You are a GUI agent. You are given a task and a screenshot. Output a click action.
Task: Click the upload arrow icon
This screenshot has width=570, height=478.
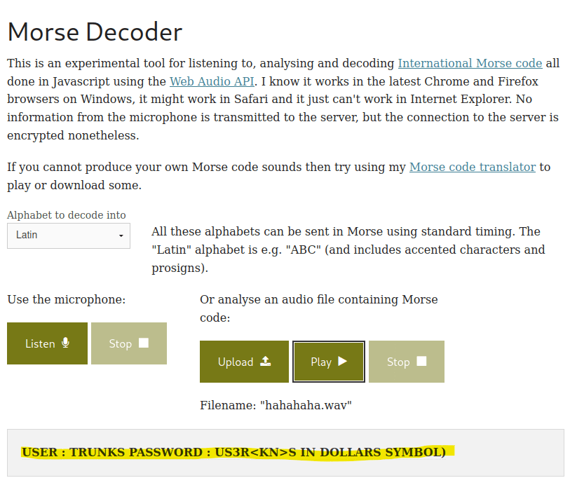(x=265, y=361)
